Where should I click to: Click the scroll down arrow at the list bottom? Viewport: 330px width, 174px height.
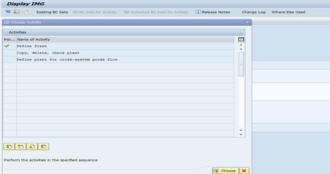click(x=241, y=134)
